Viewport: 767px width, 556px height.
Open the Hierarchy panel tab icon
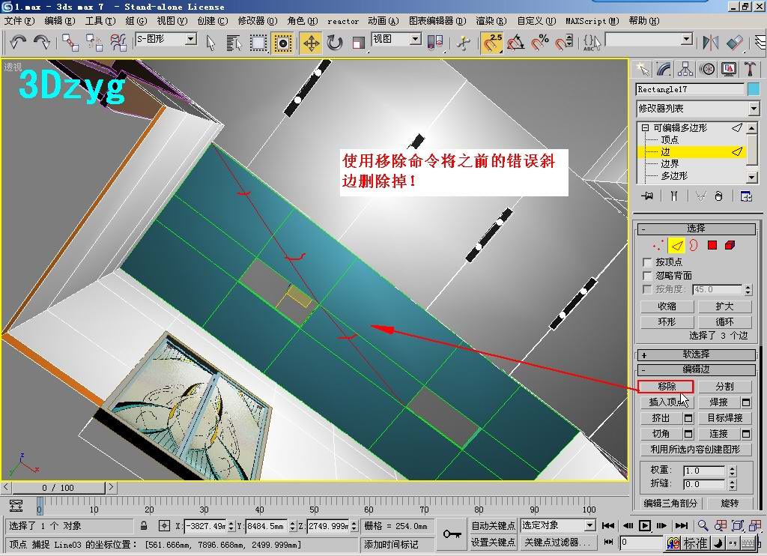coord(685,69)
